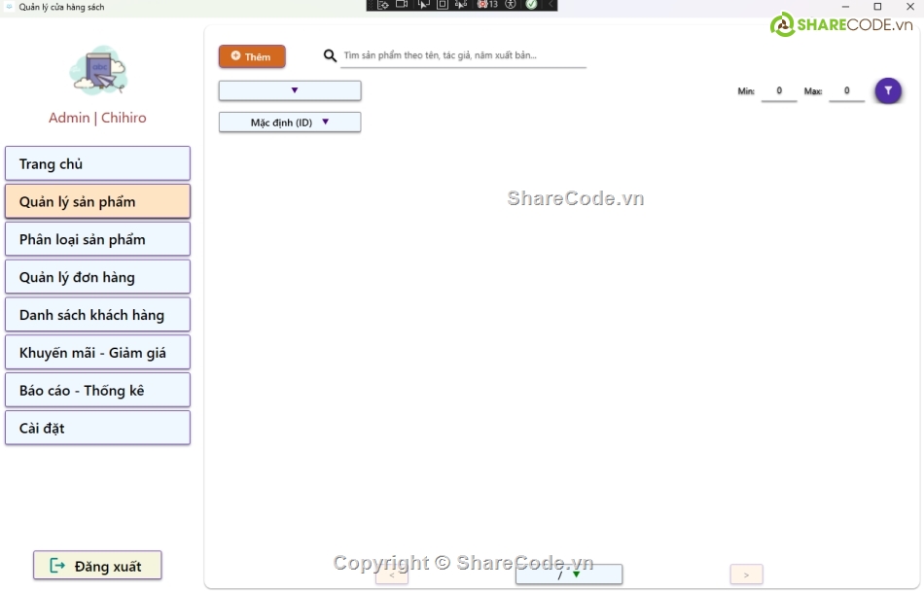Go to next page with right arrow
This screenshot has height=592, width=924.
click(746, 575)
